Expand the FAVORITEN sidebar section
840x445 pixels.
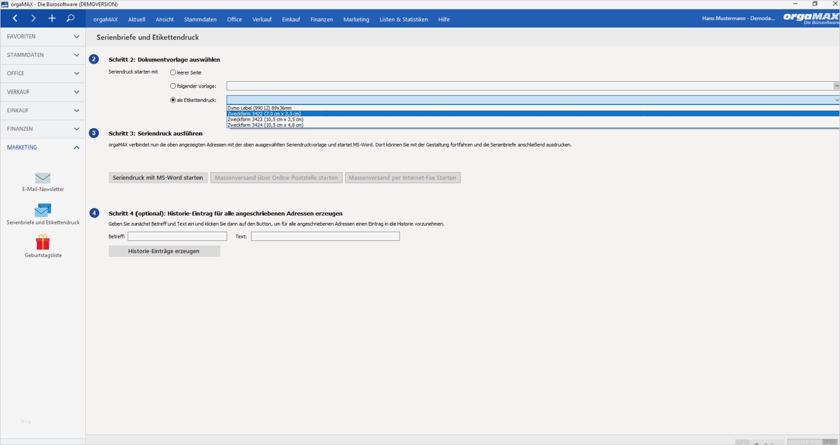click(43, 37)
